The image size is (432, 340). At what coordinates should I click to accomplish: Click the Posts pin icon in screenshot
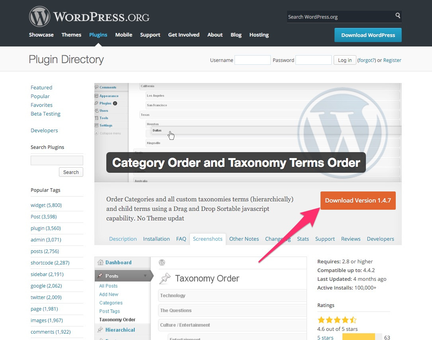(x=100, y=275)
